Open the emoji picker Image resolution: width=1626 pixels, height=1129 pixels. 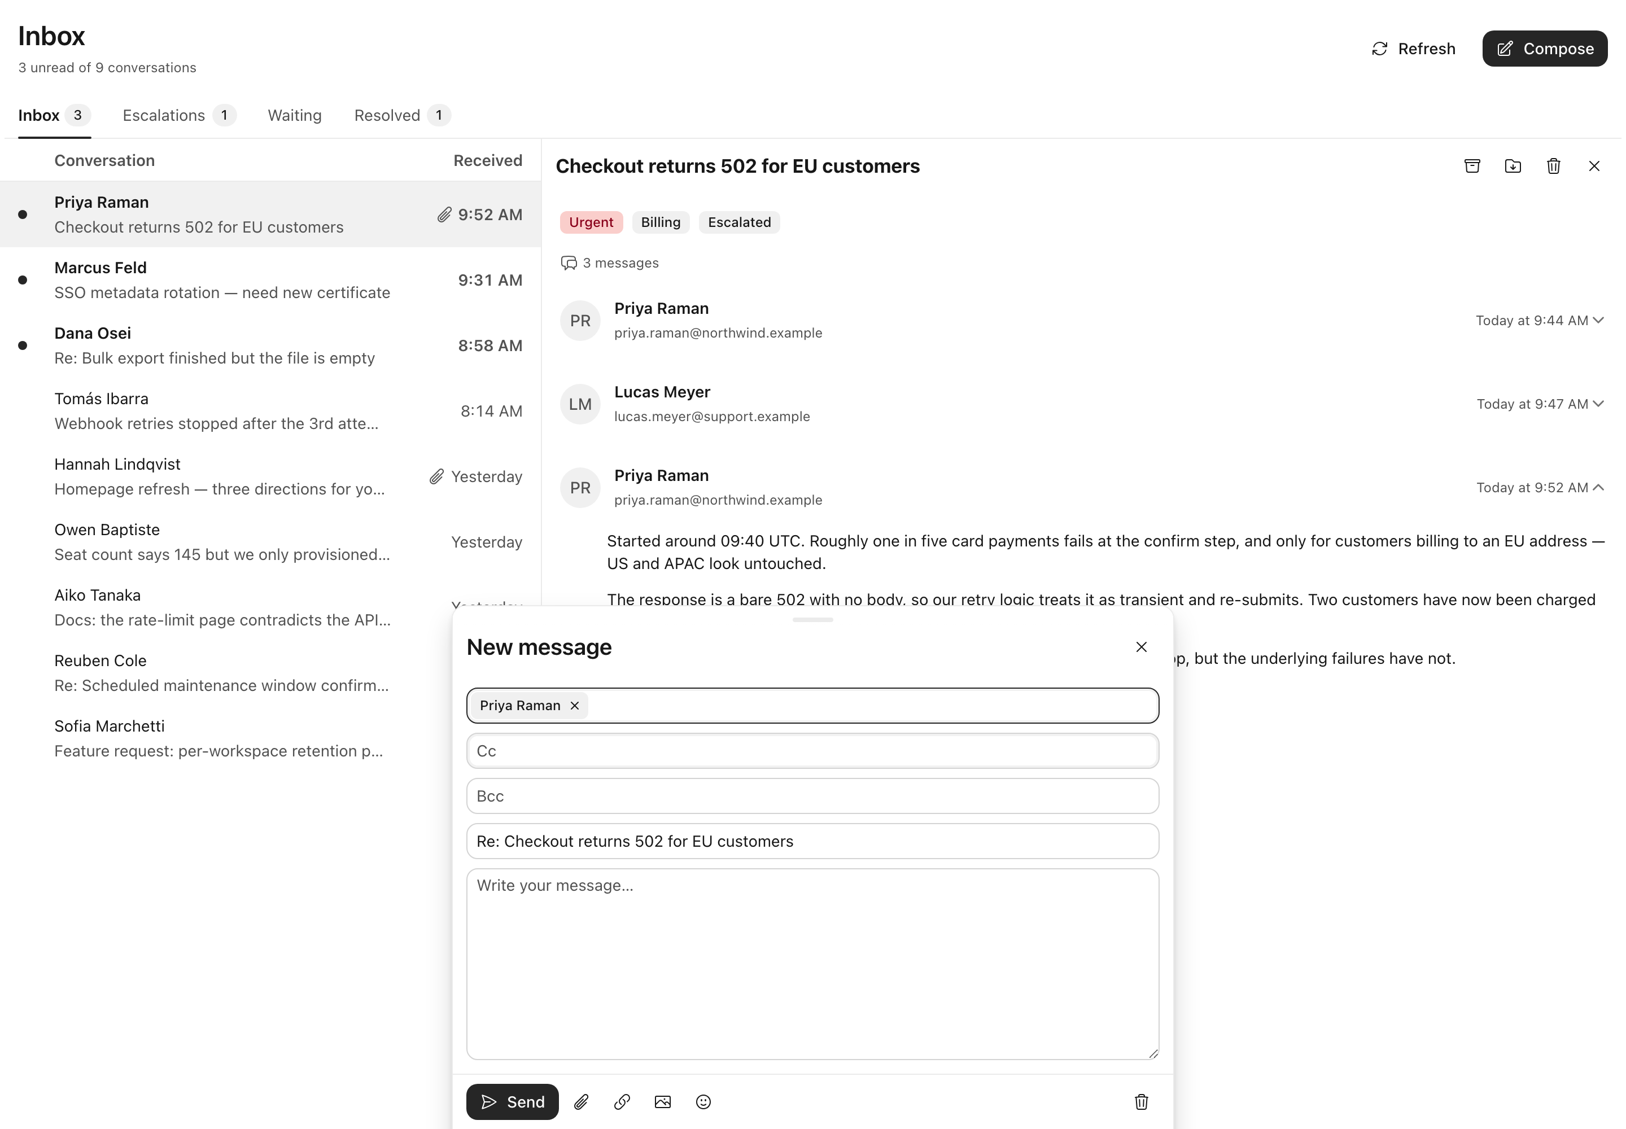(x=703, y=1101)
